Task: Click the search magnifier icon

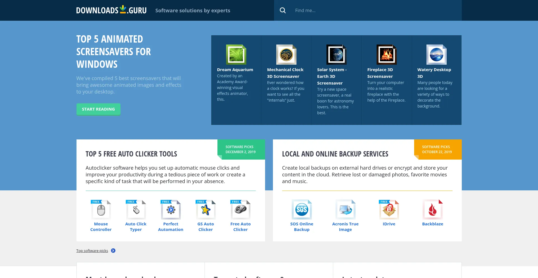Action: click(x=283, y=10)
